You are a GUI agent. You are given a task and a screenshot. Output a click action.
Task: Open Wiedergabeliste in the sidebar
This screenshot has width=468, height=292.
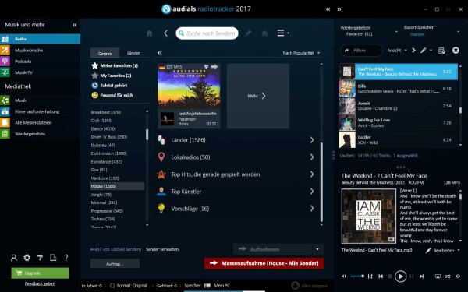coord(40,134)
